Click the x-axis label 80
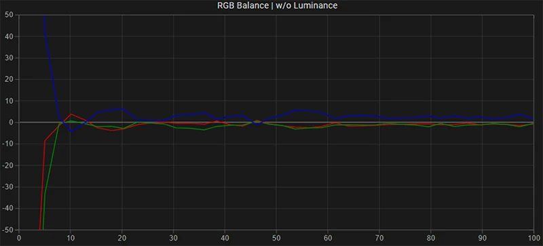The width and height of the screenshot is (543, 246). coord(430,238)
